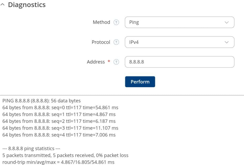Open the Protocol dropdown showing IPv4
The image size is (244, 165).
pyautogui.click(x=179, y=42)
